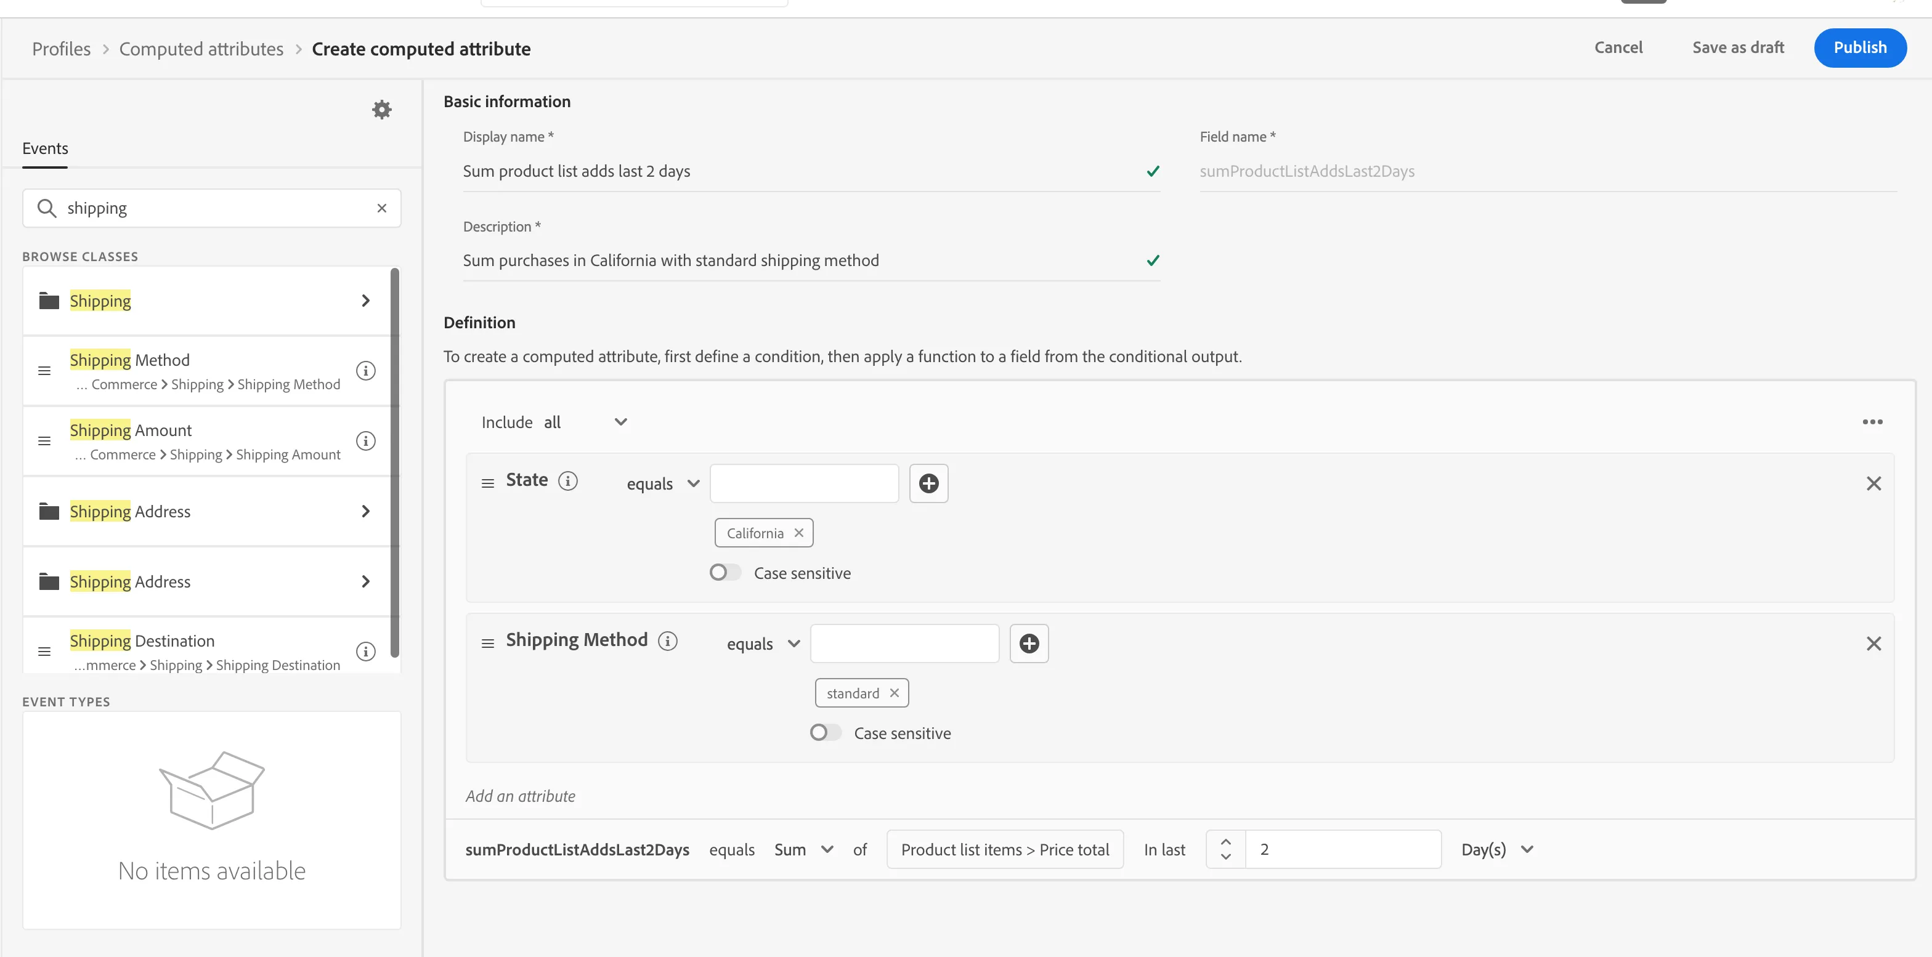Viewport: 1932px width, 957px height.
Task: Go to Computed attributes breadcrumb
Action: (x=201, y=49)
